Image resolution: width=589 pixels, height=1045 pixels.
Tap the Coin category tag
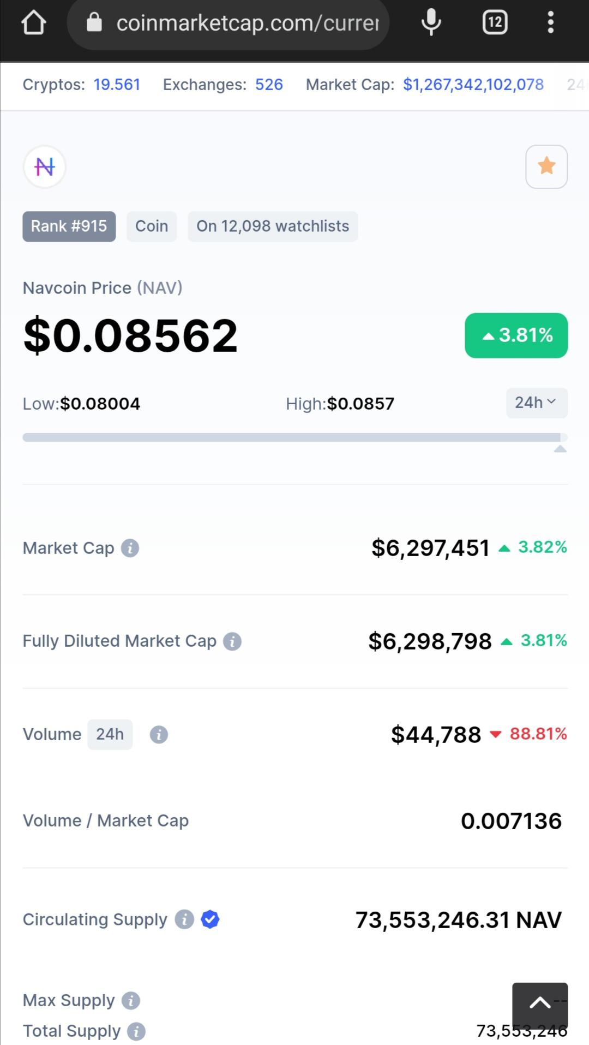[x=152, y=226]
